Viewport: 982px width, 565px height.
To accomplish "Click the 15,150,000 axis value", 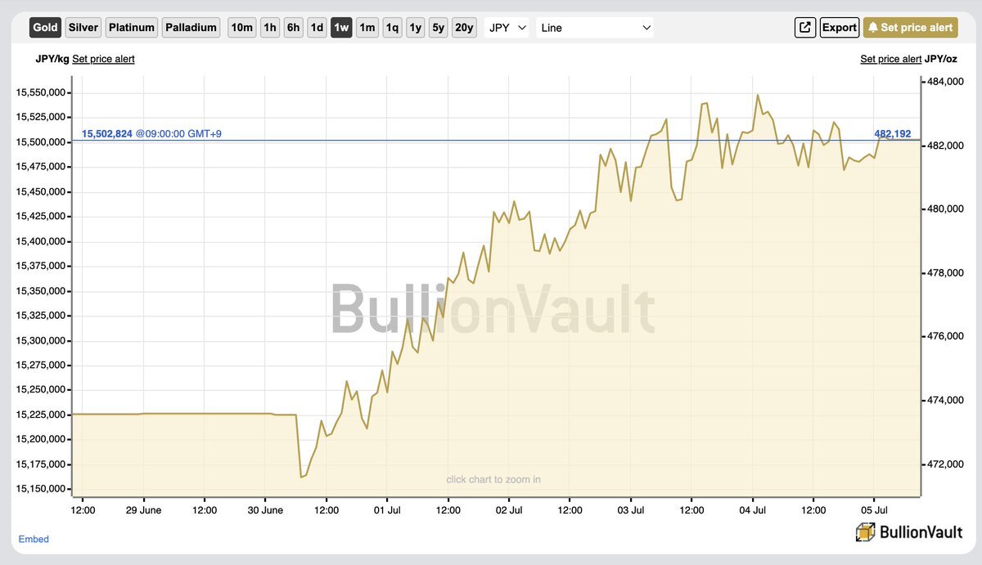I will point(41,489).
